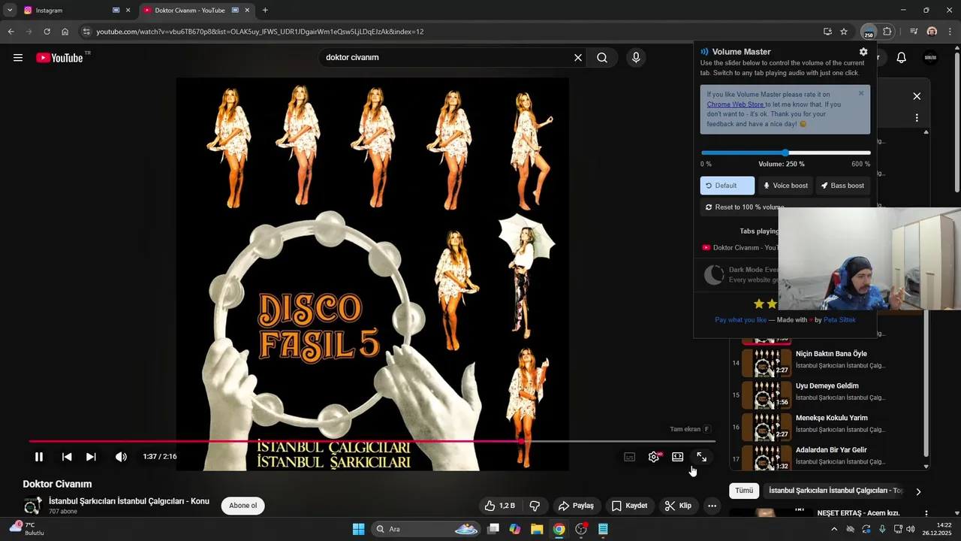
Task: Close the playlist panel with X
Action: pyautogui.click(x=917, y=96)
